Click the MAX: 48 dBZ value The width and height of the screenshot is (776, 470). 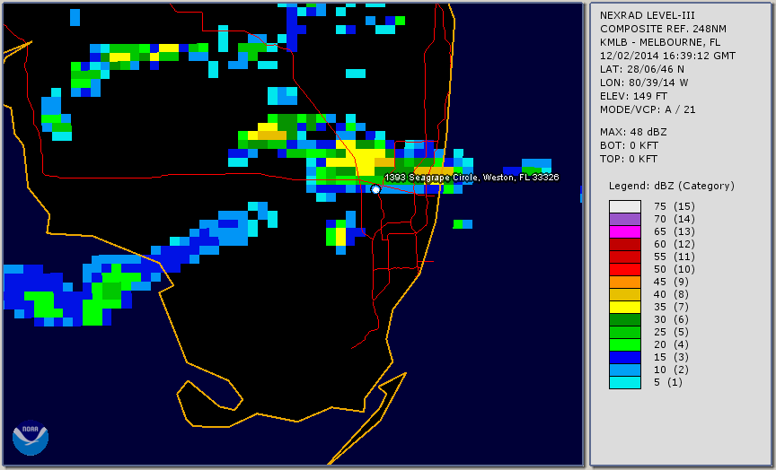coord(633,132)
